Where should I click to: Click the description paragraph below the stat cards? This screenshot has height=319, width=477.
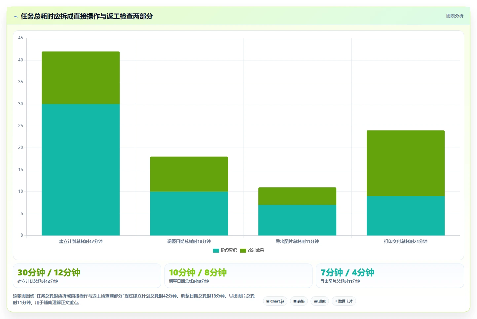[134, 299]
